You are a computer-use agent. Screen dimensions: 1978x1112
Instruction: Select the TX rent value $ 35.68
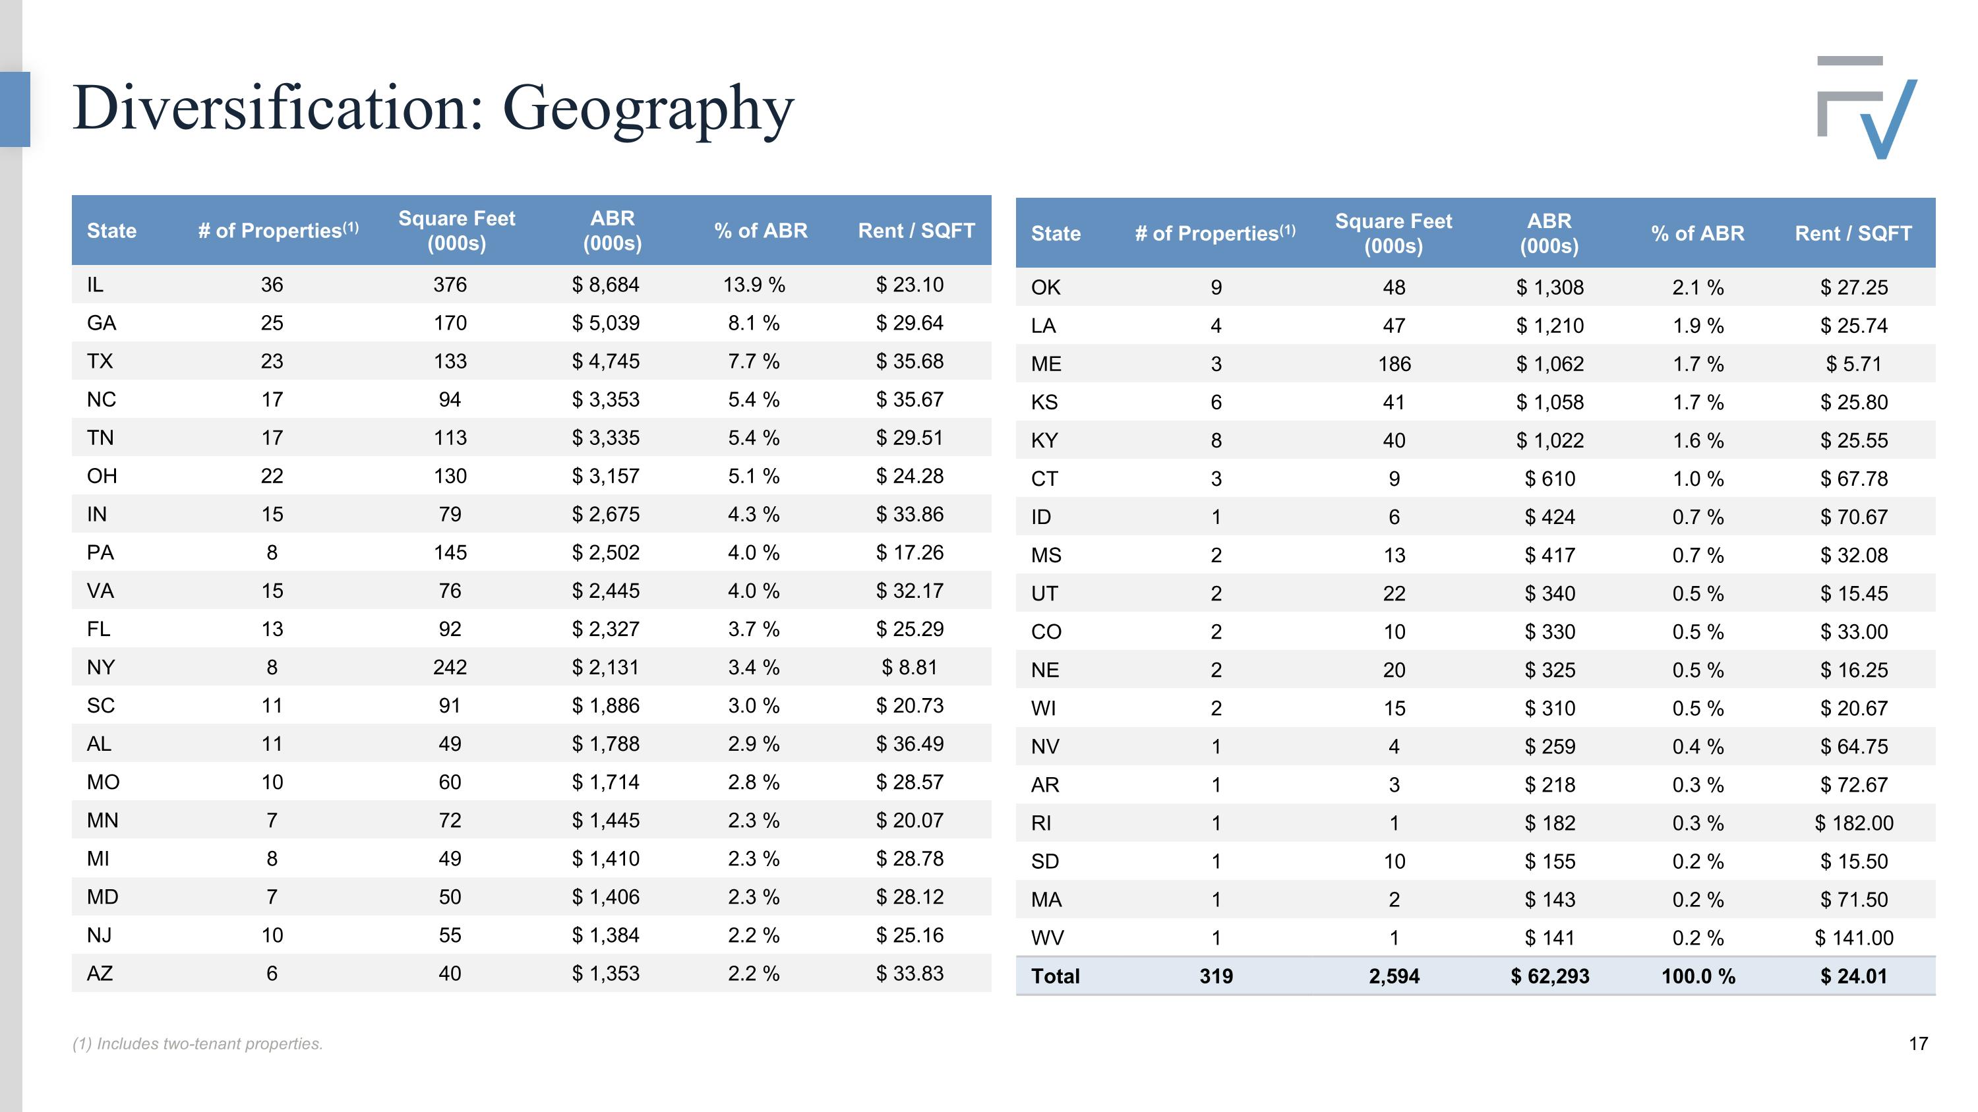click(910, 361)
